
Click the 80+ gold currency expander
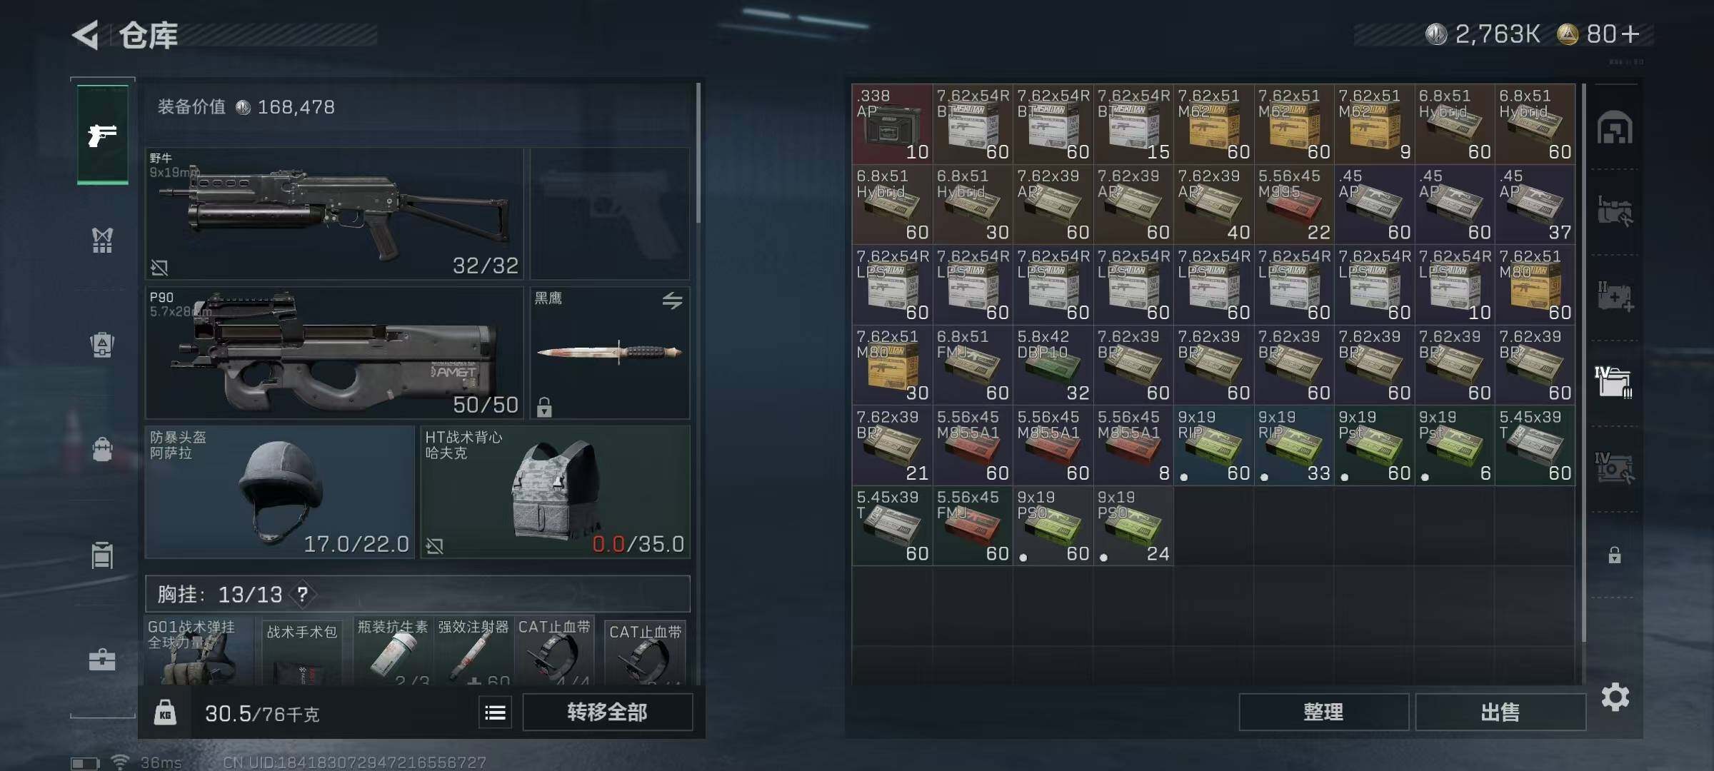point(1630,34)
